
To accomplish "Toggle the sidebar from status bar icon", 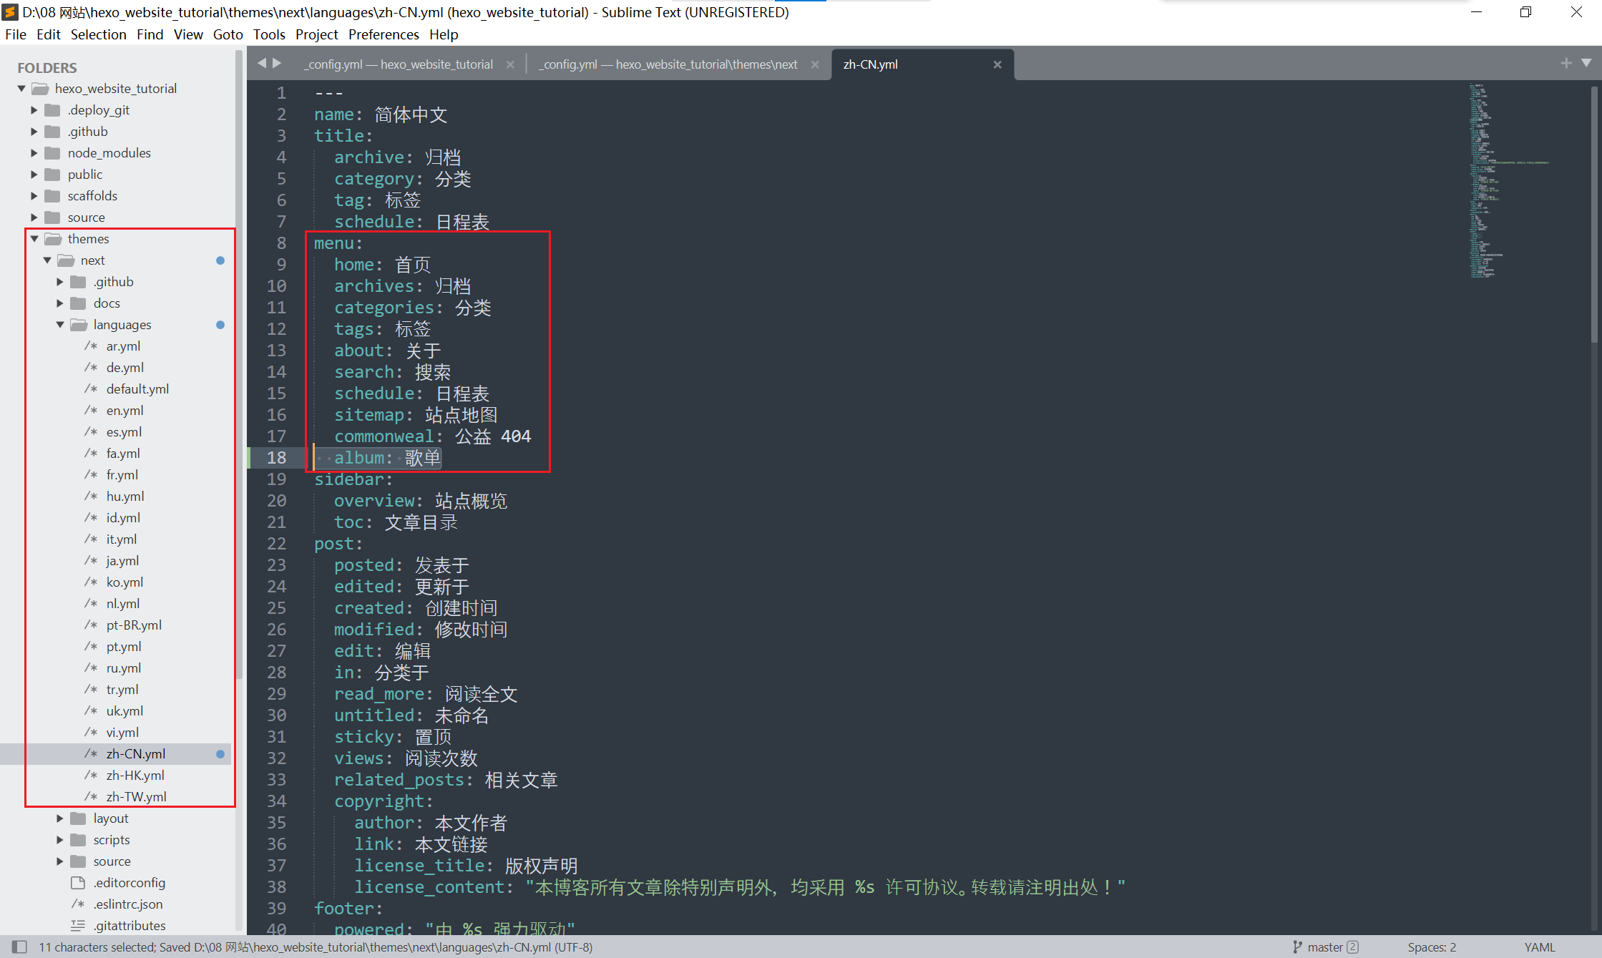I will 20,947.
